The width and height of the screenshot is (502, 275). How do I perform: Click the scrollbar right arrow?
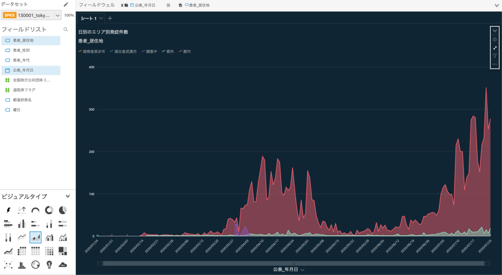pos(487,263)
